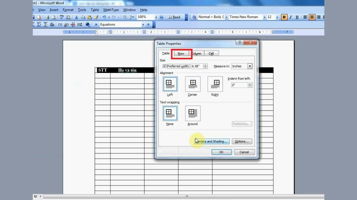Switch to the Row tab
Image resolution: width=357 pixels, height=200 pixels.
tap(181, 53)
